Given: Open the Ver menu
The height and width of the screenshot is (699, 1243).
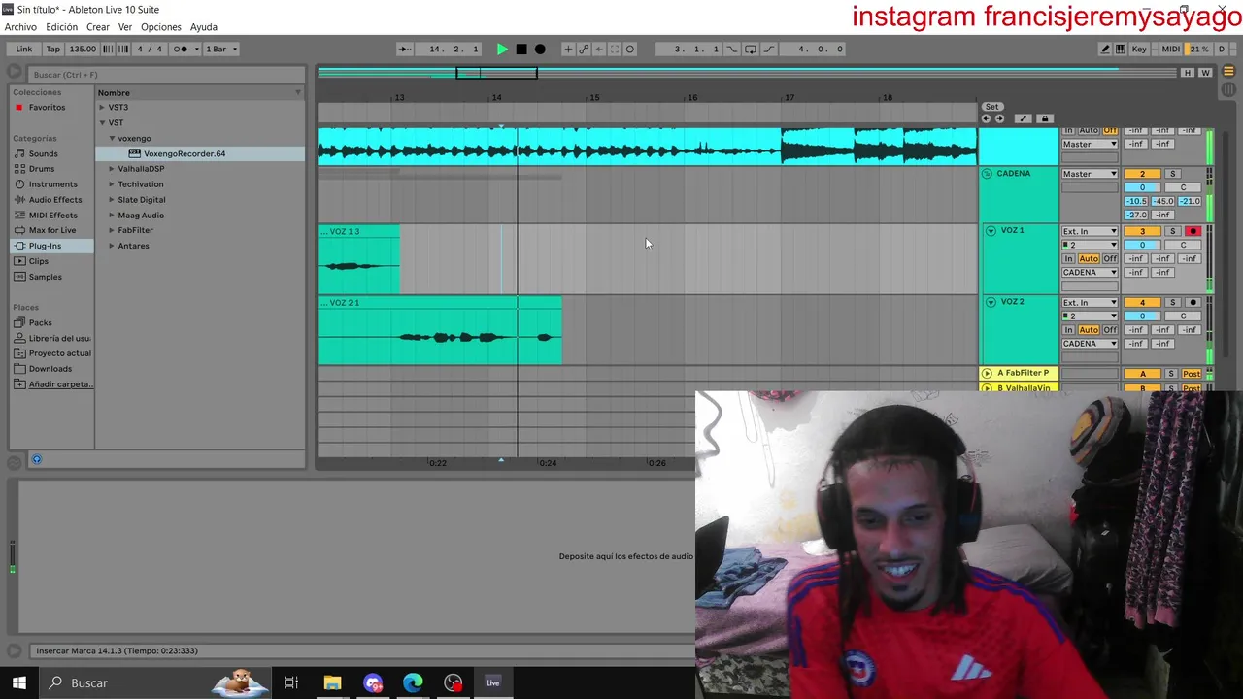Looking at the screenshot, I should click(x=125, y=27).
